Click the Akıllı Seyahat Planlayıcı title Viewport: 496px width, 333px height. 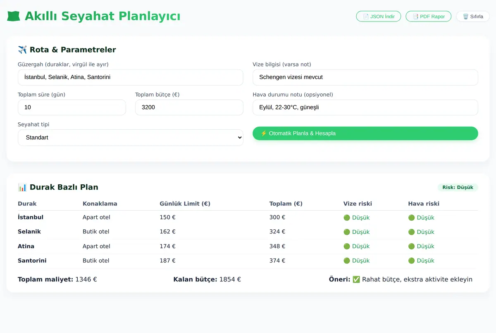tap(103, 16)
